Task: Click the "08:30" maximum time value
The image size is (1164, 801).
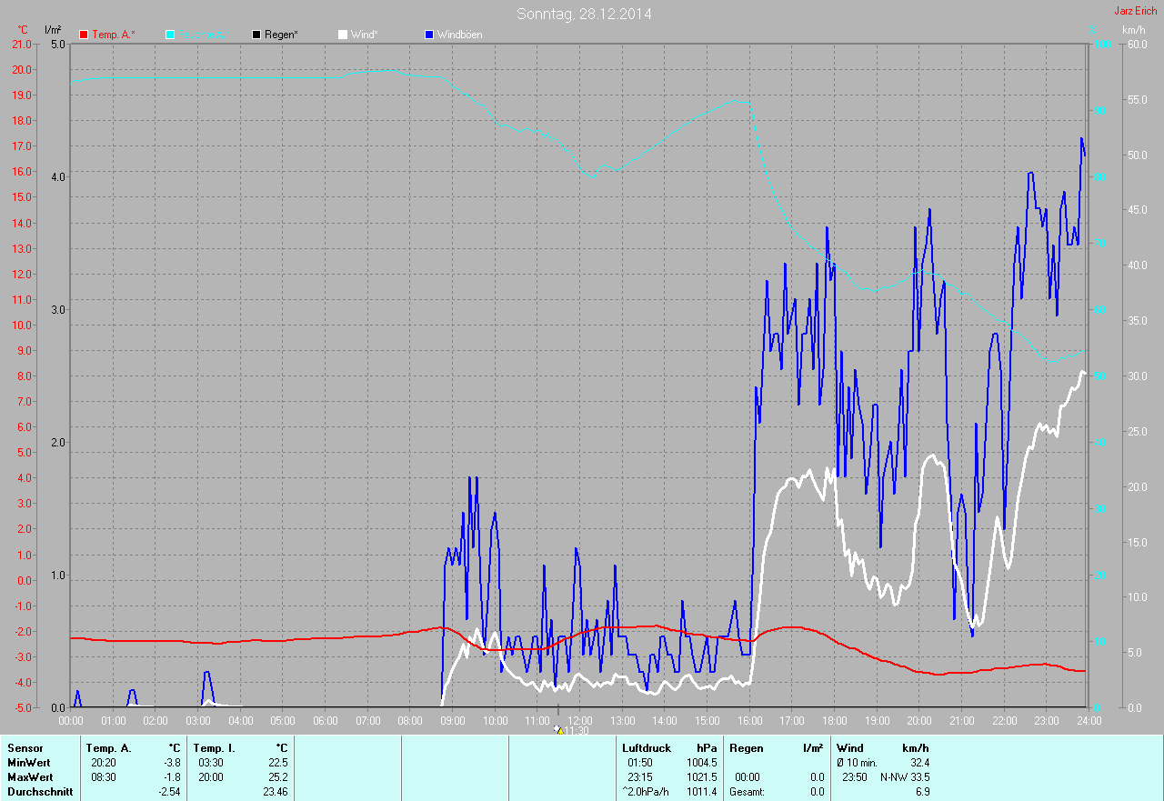Action: [x=104, y=777]
